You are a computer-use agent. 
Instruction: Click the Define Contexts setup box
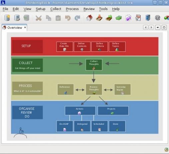click(x=82, y=47)
